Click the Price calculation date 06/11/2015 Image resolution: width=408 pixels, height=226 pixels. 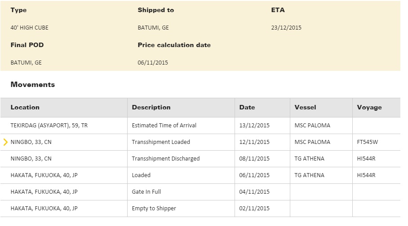tap(153, 63)
